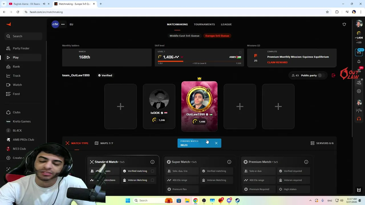Screen dimensions: 365x205
Task: Check the Veteran Matching checkbox in Standard Match
Action: (153, 180)
